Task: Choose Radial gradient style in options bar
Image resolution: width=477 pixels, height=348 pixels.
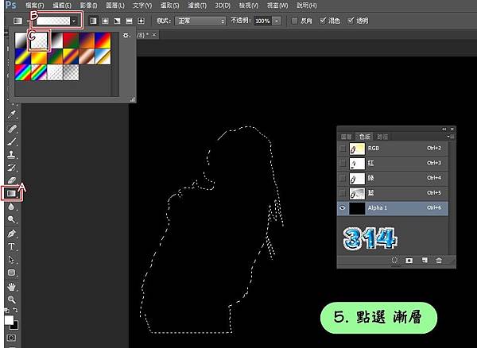Action: click(105, 21)
